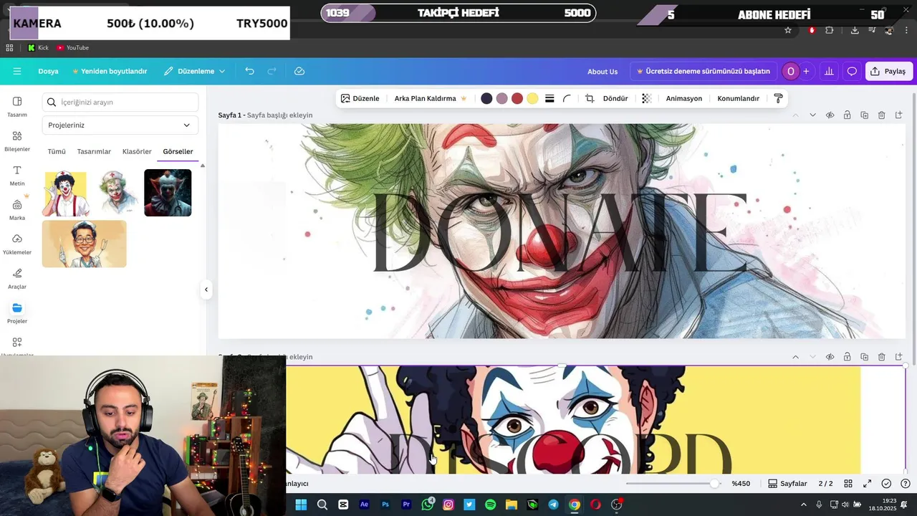Switch to the Tasarımlar tab

point(94,151)
